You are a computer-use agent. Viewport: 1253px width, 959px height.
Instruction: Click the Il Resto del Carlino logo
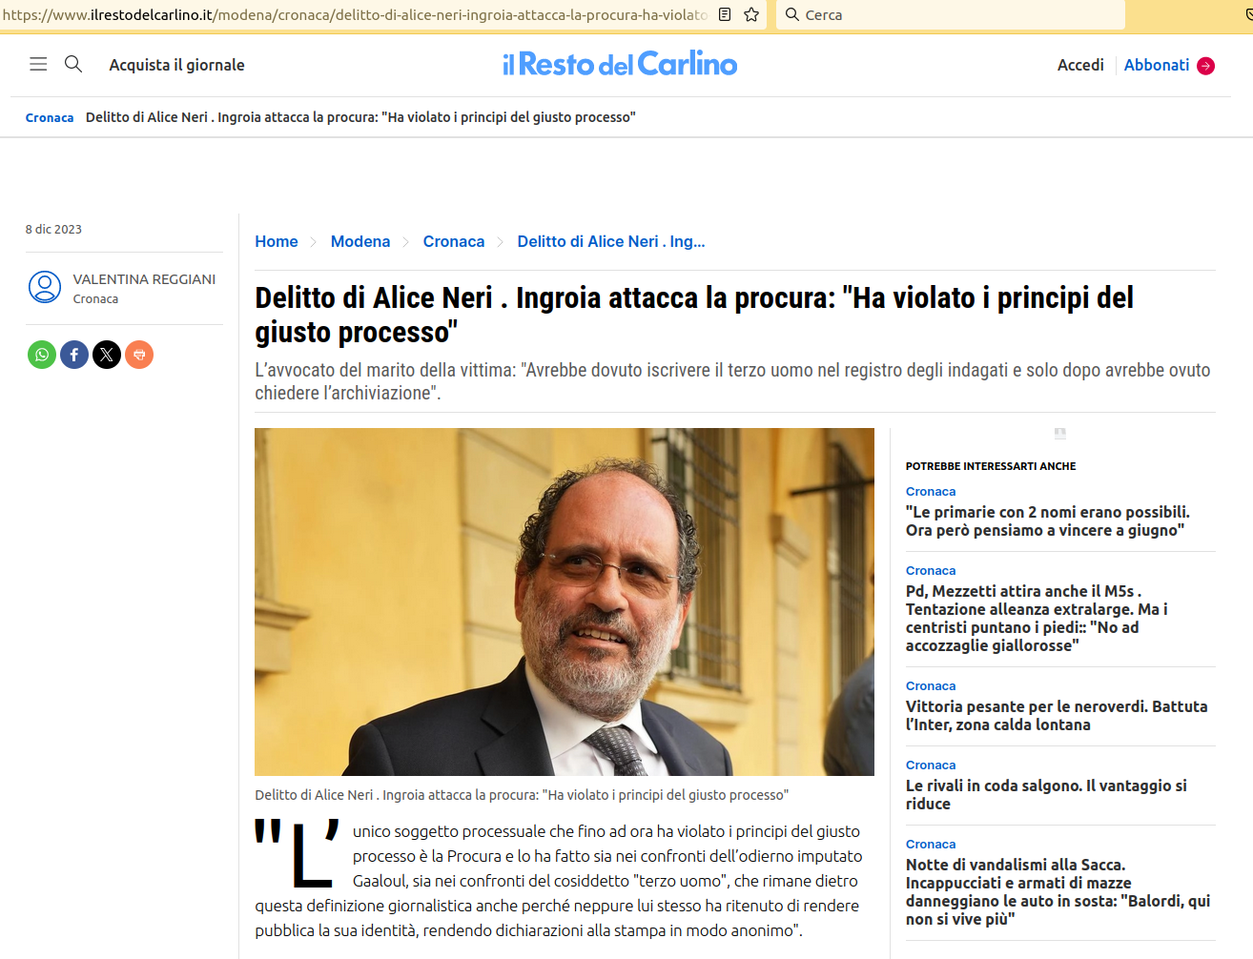pyautogui.click(x=620, y=64)
